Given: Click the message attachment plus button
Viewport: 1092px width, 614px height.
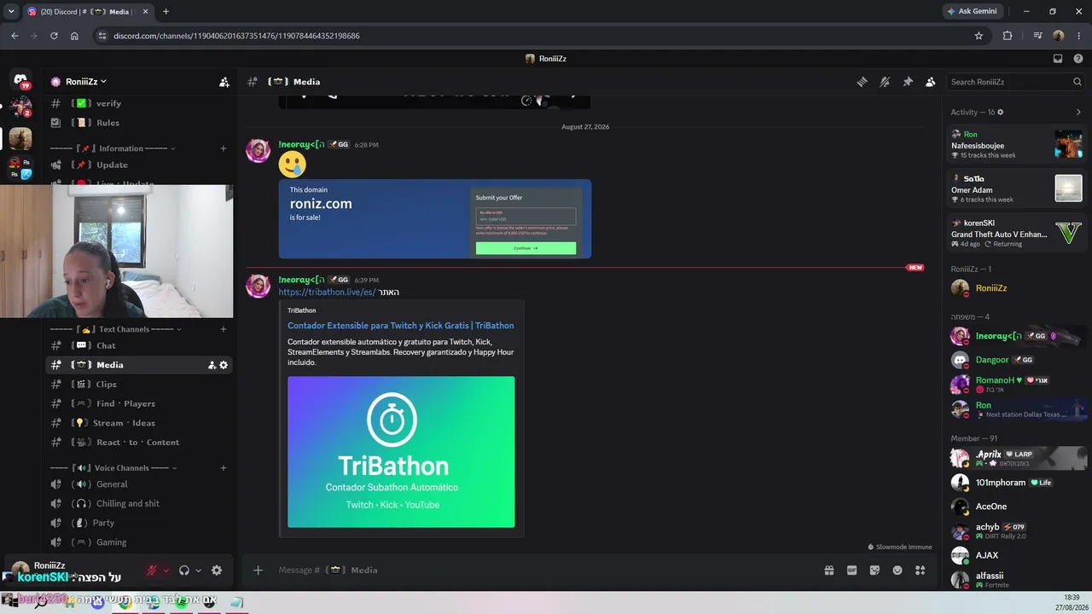Looking at the screenshot, I should tap(258, 571).
